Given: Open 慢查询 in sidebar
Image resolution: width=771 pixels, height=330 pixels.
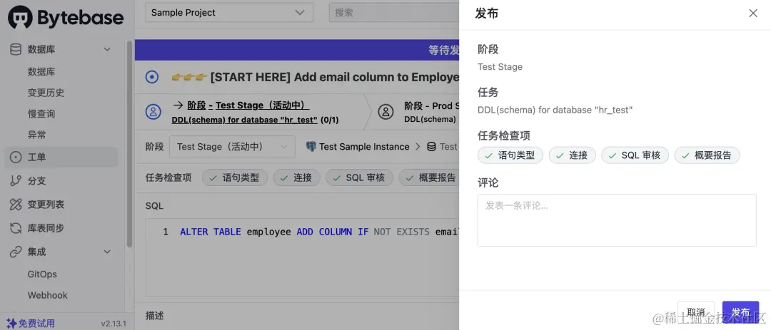Looking at the screenshot, I should 41,114.
